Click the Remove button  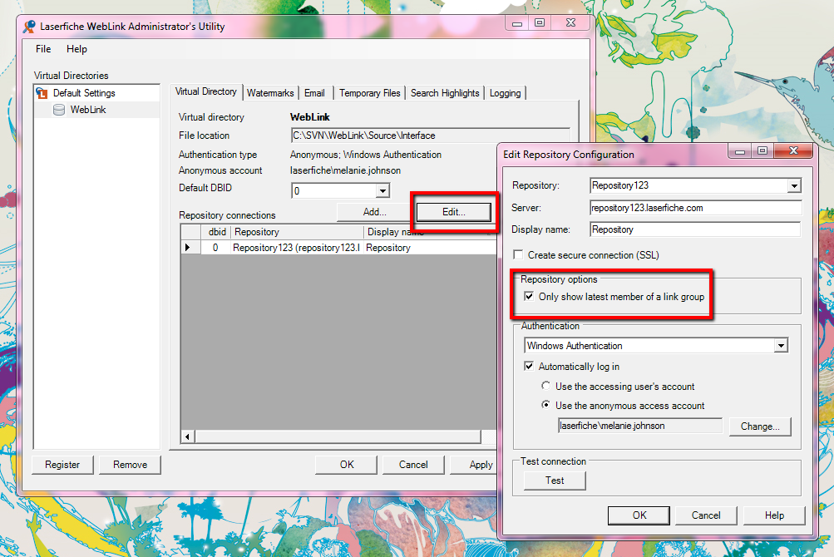[x=130, y=465]
